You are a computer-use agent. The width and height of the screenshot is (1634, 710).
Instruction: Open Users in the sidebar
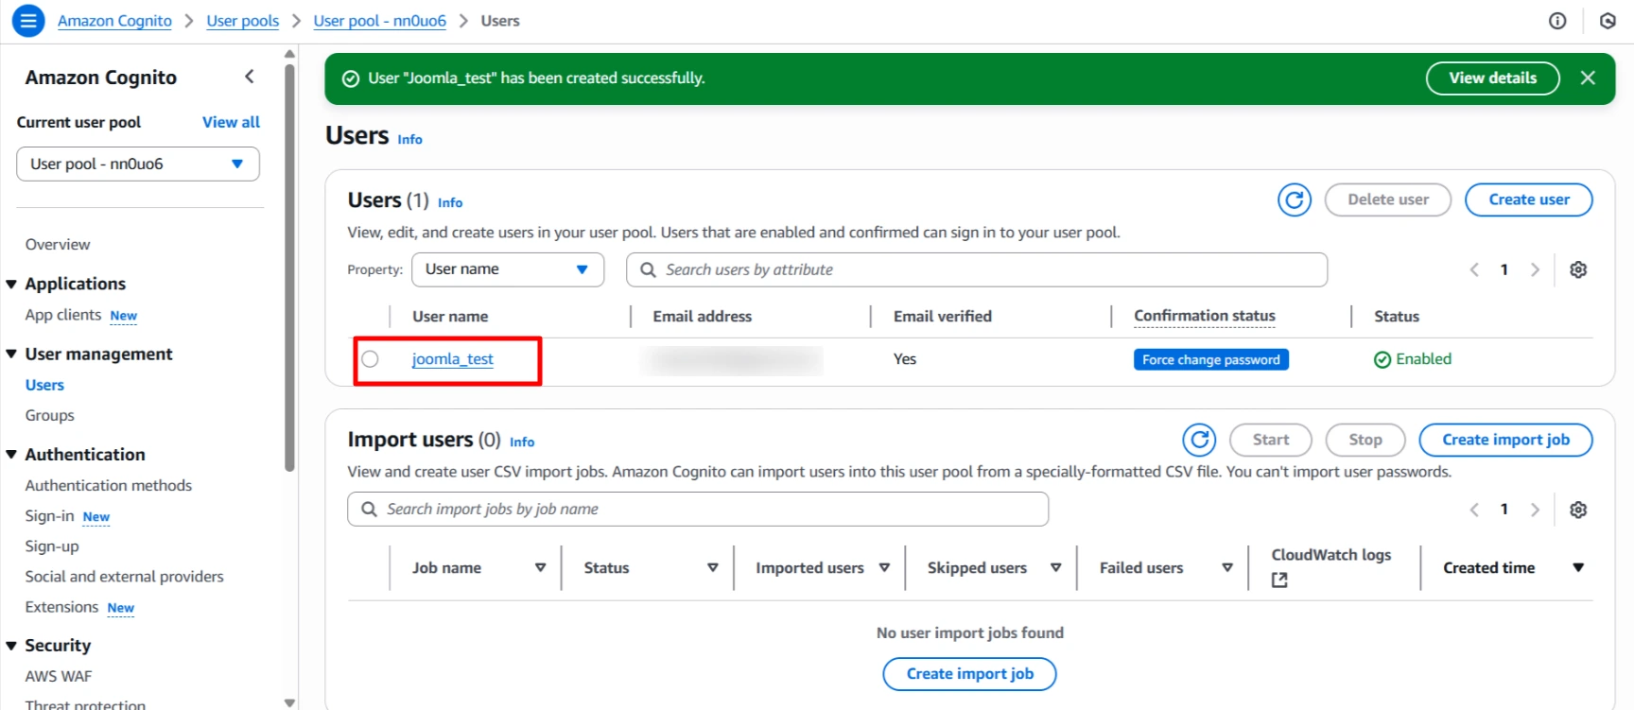(44, 385)
